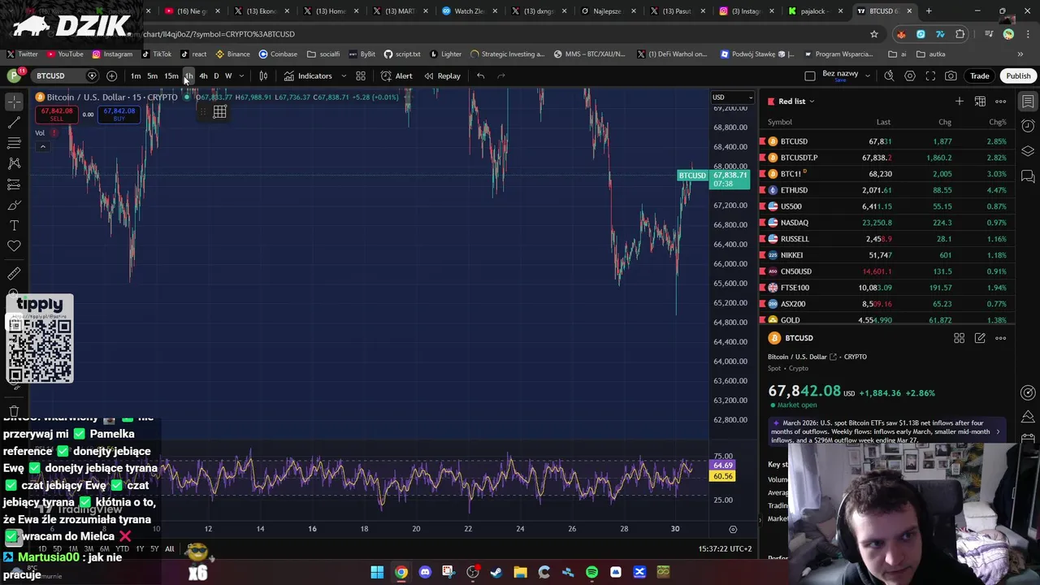Viewport: 1040px width, 585px height.
Task: Toggle the Vol indicator error warning
Action: pyautogui.click(x=54, y=132)
